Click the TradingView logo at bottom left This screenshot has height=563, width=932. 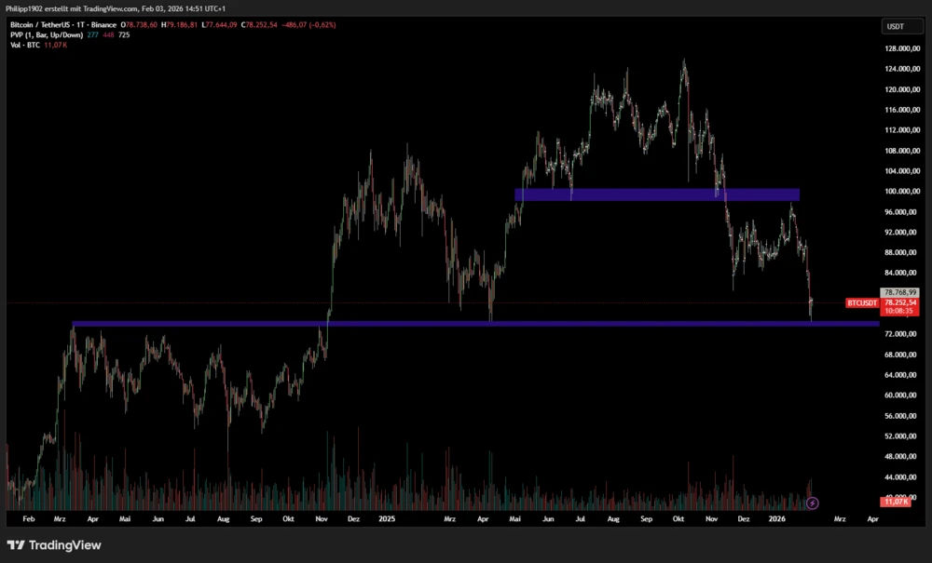click(x=54, y=545)
